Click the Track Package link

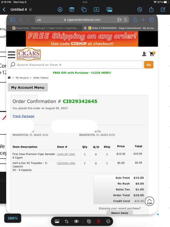pos(23,116)
